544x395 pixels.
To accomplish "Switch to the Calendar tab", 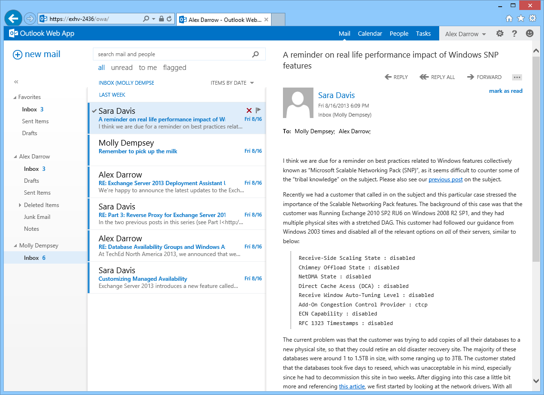I will click(x=370, y=33).
